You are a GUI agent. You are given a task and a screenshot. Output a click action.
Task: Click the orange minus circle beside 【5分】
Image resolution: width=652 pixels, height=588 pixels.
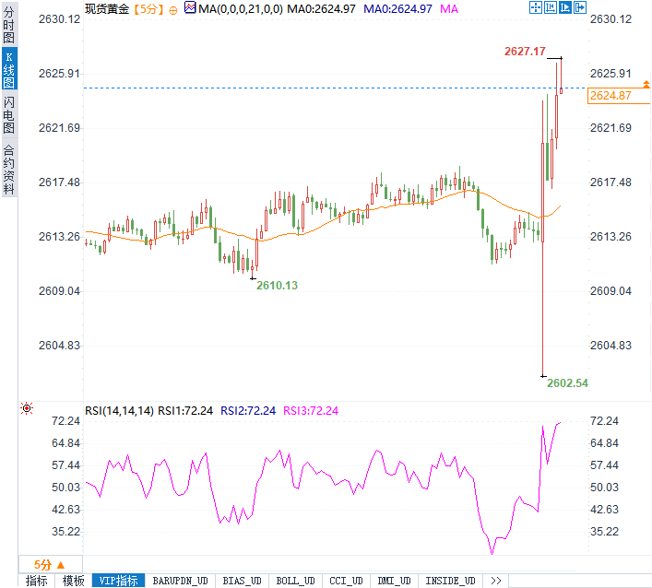click(174, 8)
